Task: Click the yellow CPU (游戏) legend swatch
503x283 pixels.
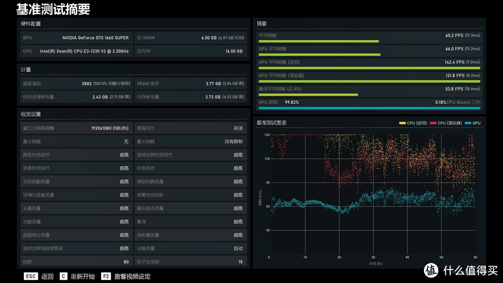Action: coord(402,123)
